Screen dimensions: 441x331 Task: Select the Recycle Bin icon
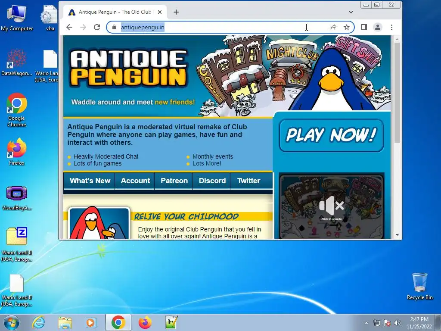point(419,286)
